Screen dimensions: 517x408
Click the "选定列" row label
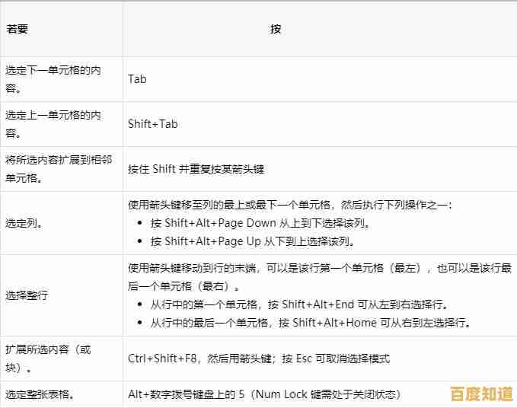24,224
